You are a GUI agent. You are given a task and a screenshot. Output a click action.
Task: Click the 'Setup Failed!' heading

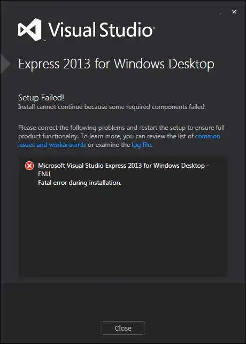coord(41,98)
